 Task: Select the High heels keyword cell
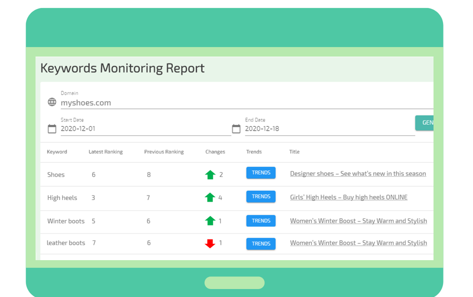(62, 198)
